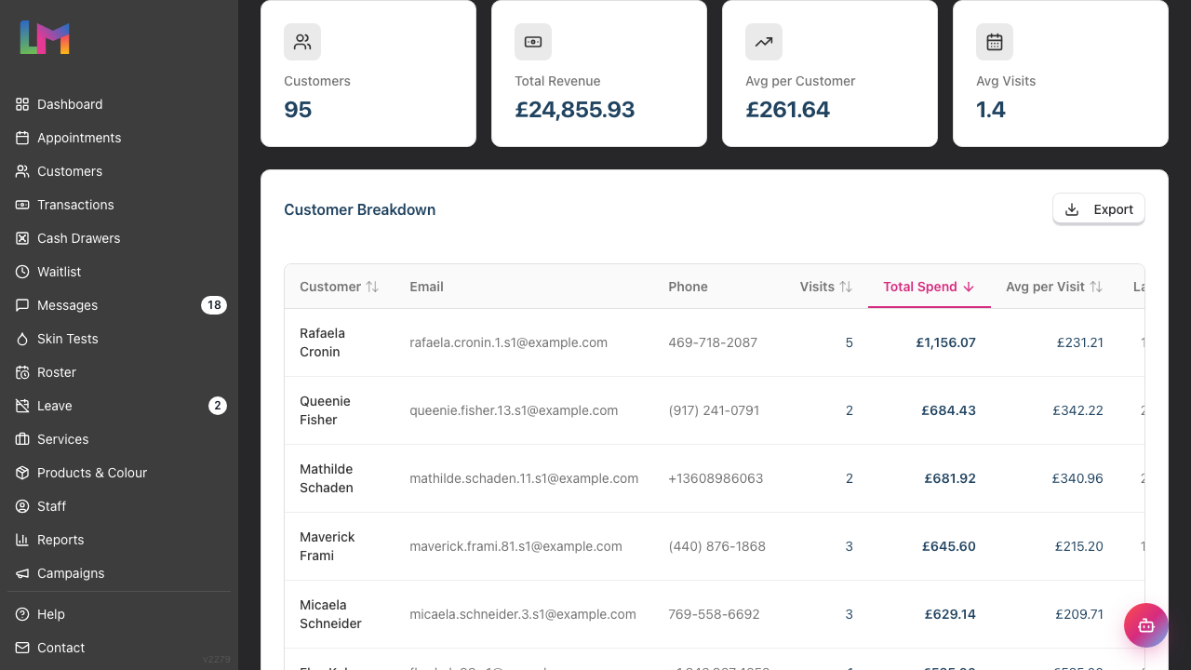Click the Reports bar chart icon
This screenshot has height=670, width=1191.
(x=22, y=540)
